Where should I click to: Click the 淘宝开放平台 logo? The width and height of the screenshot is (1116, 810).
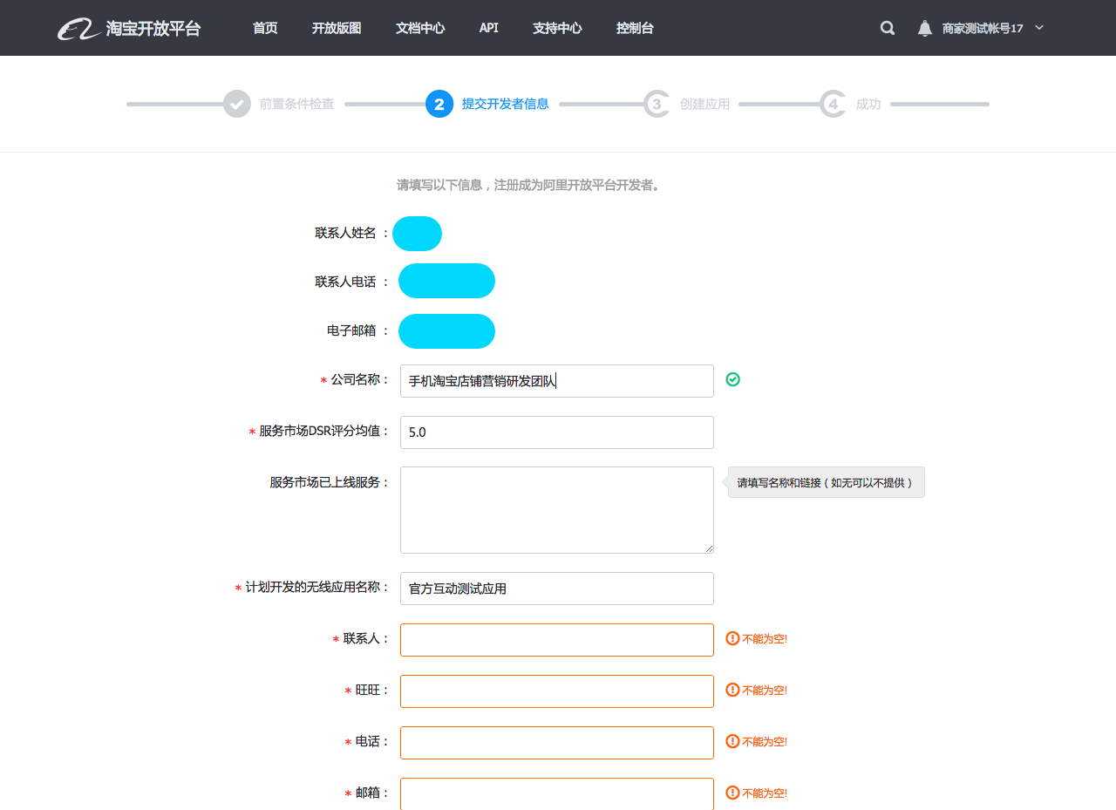129,28
